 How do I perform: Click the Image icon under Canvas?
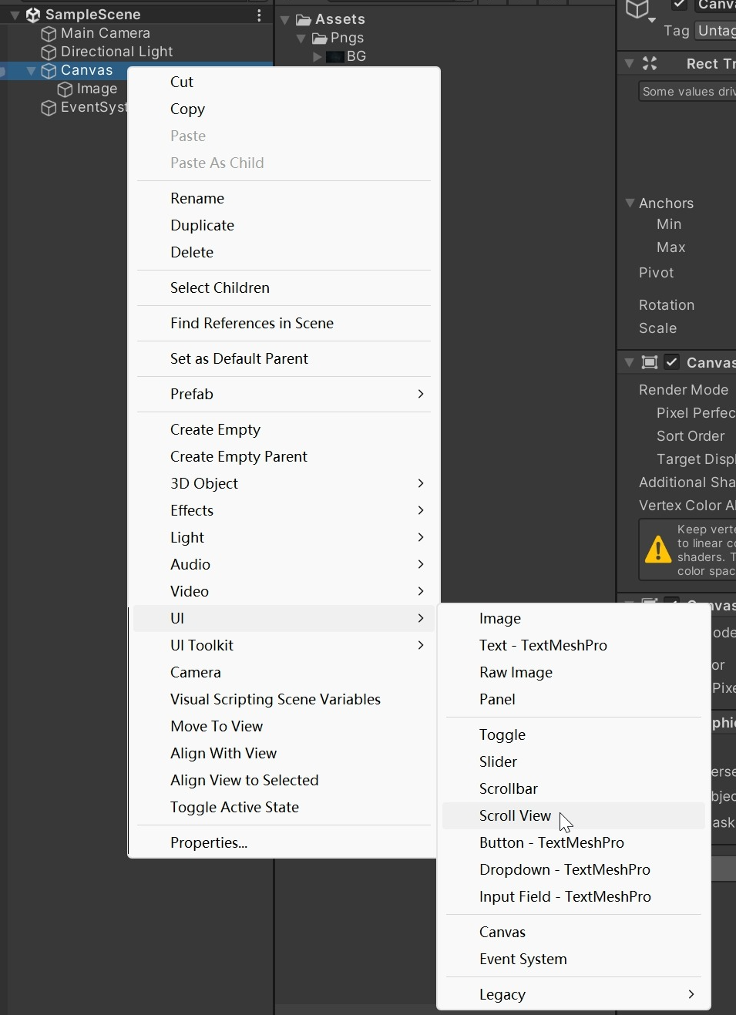pos(66,89)
